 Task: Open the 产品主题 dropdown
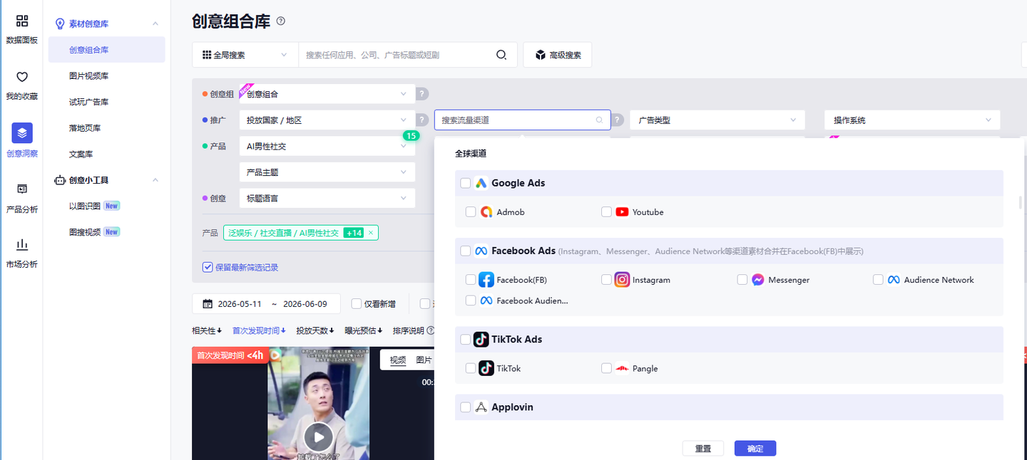(327, 172)
